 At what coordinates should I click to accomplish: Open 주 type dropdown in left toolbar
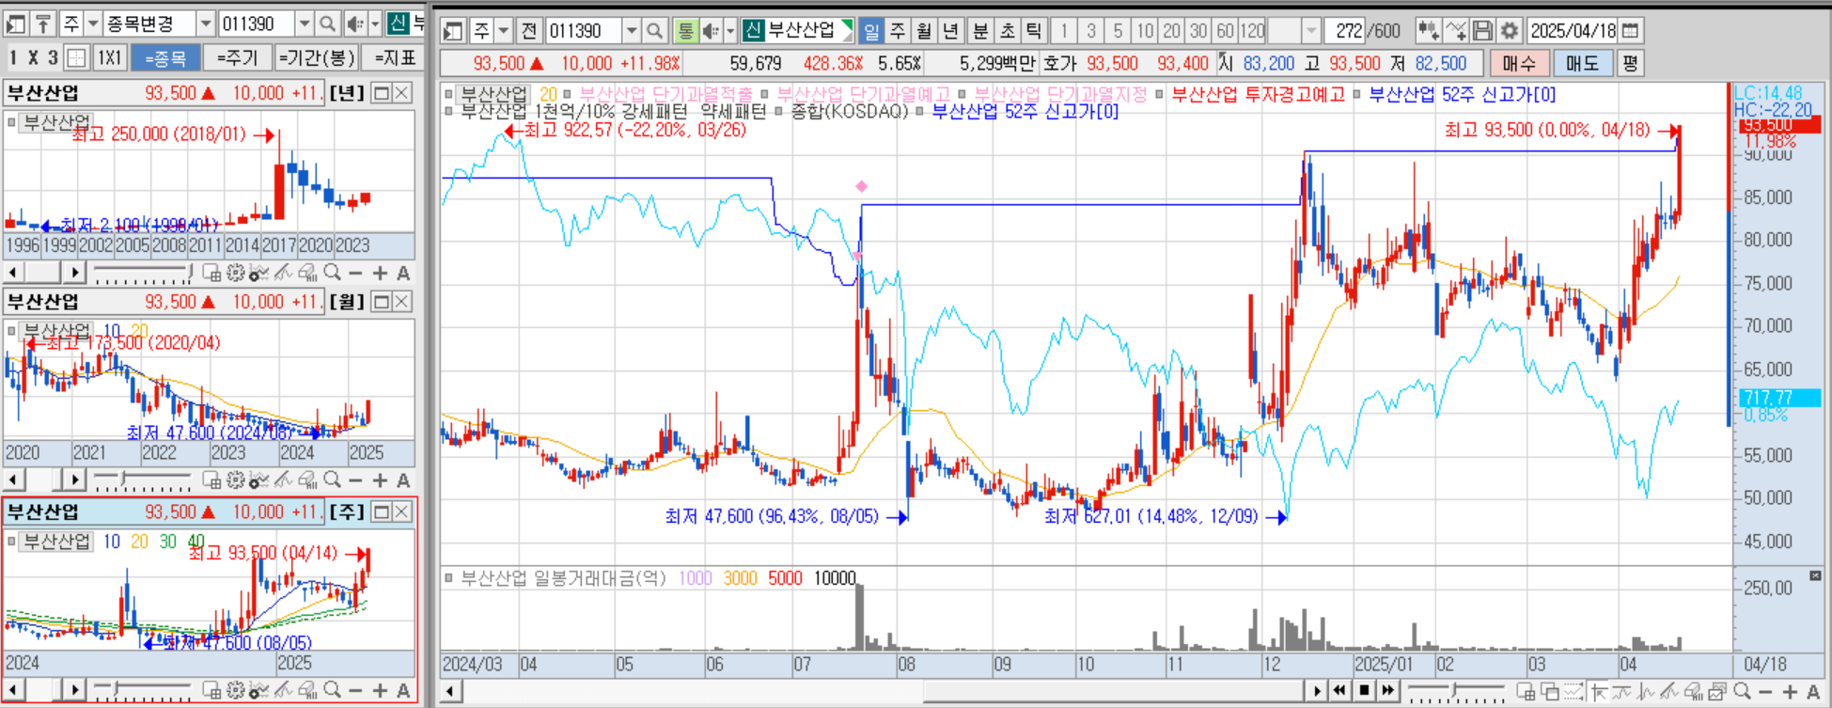pos(94,24)
